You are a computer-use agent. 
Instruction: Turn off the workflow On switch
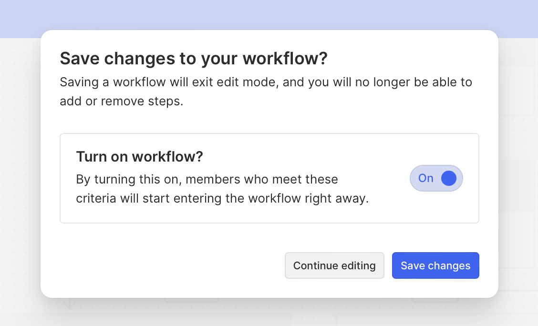tap(436, 178)
